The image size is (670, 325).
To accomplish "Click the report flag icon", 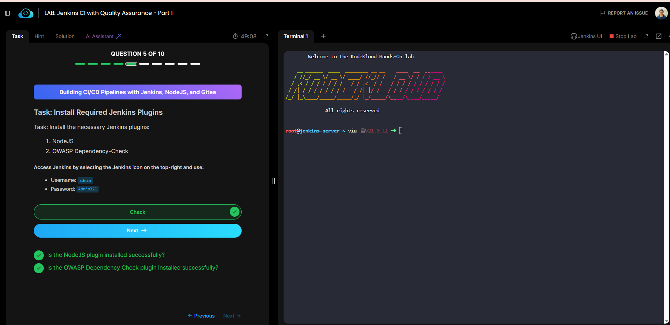I will (602, 13).
